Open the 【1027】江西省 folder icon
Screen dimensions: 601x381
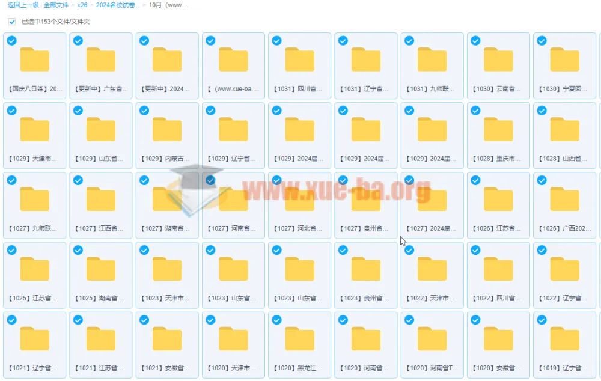(101, 199)
